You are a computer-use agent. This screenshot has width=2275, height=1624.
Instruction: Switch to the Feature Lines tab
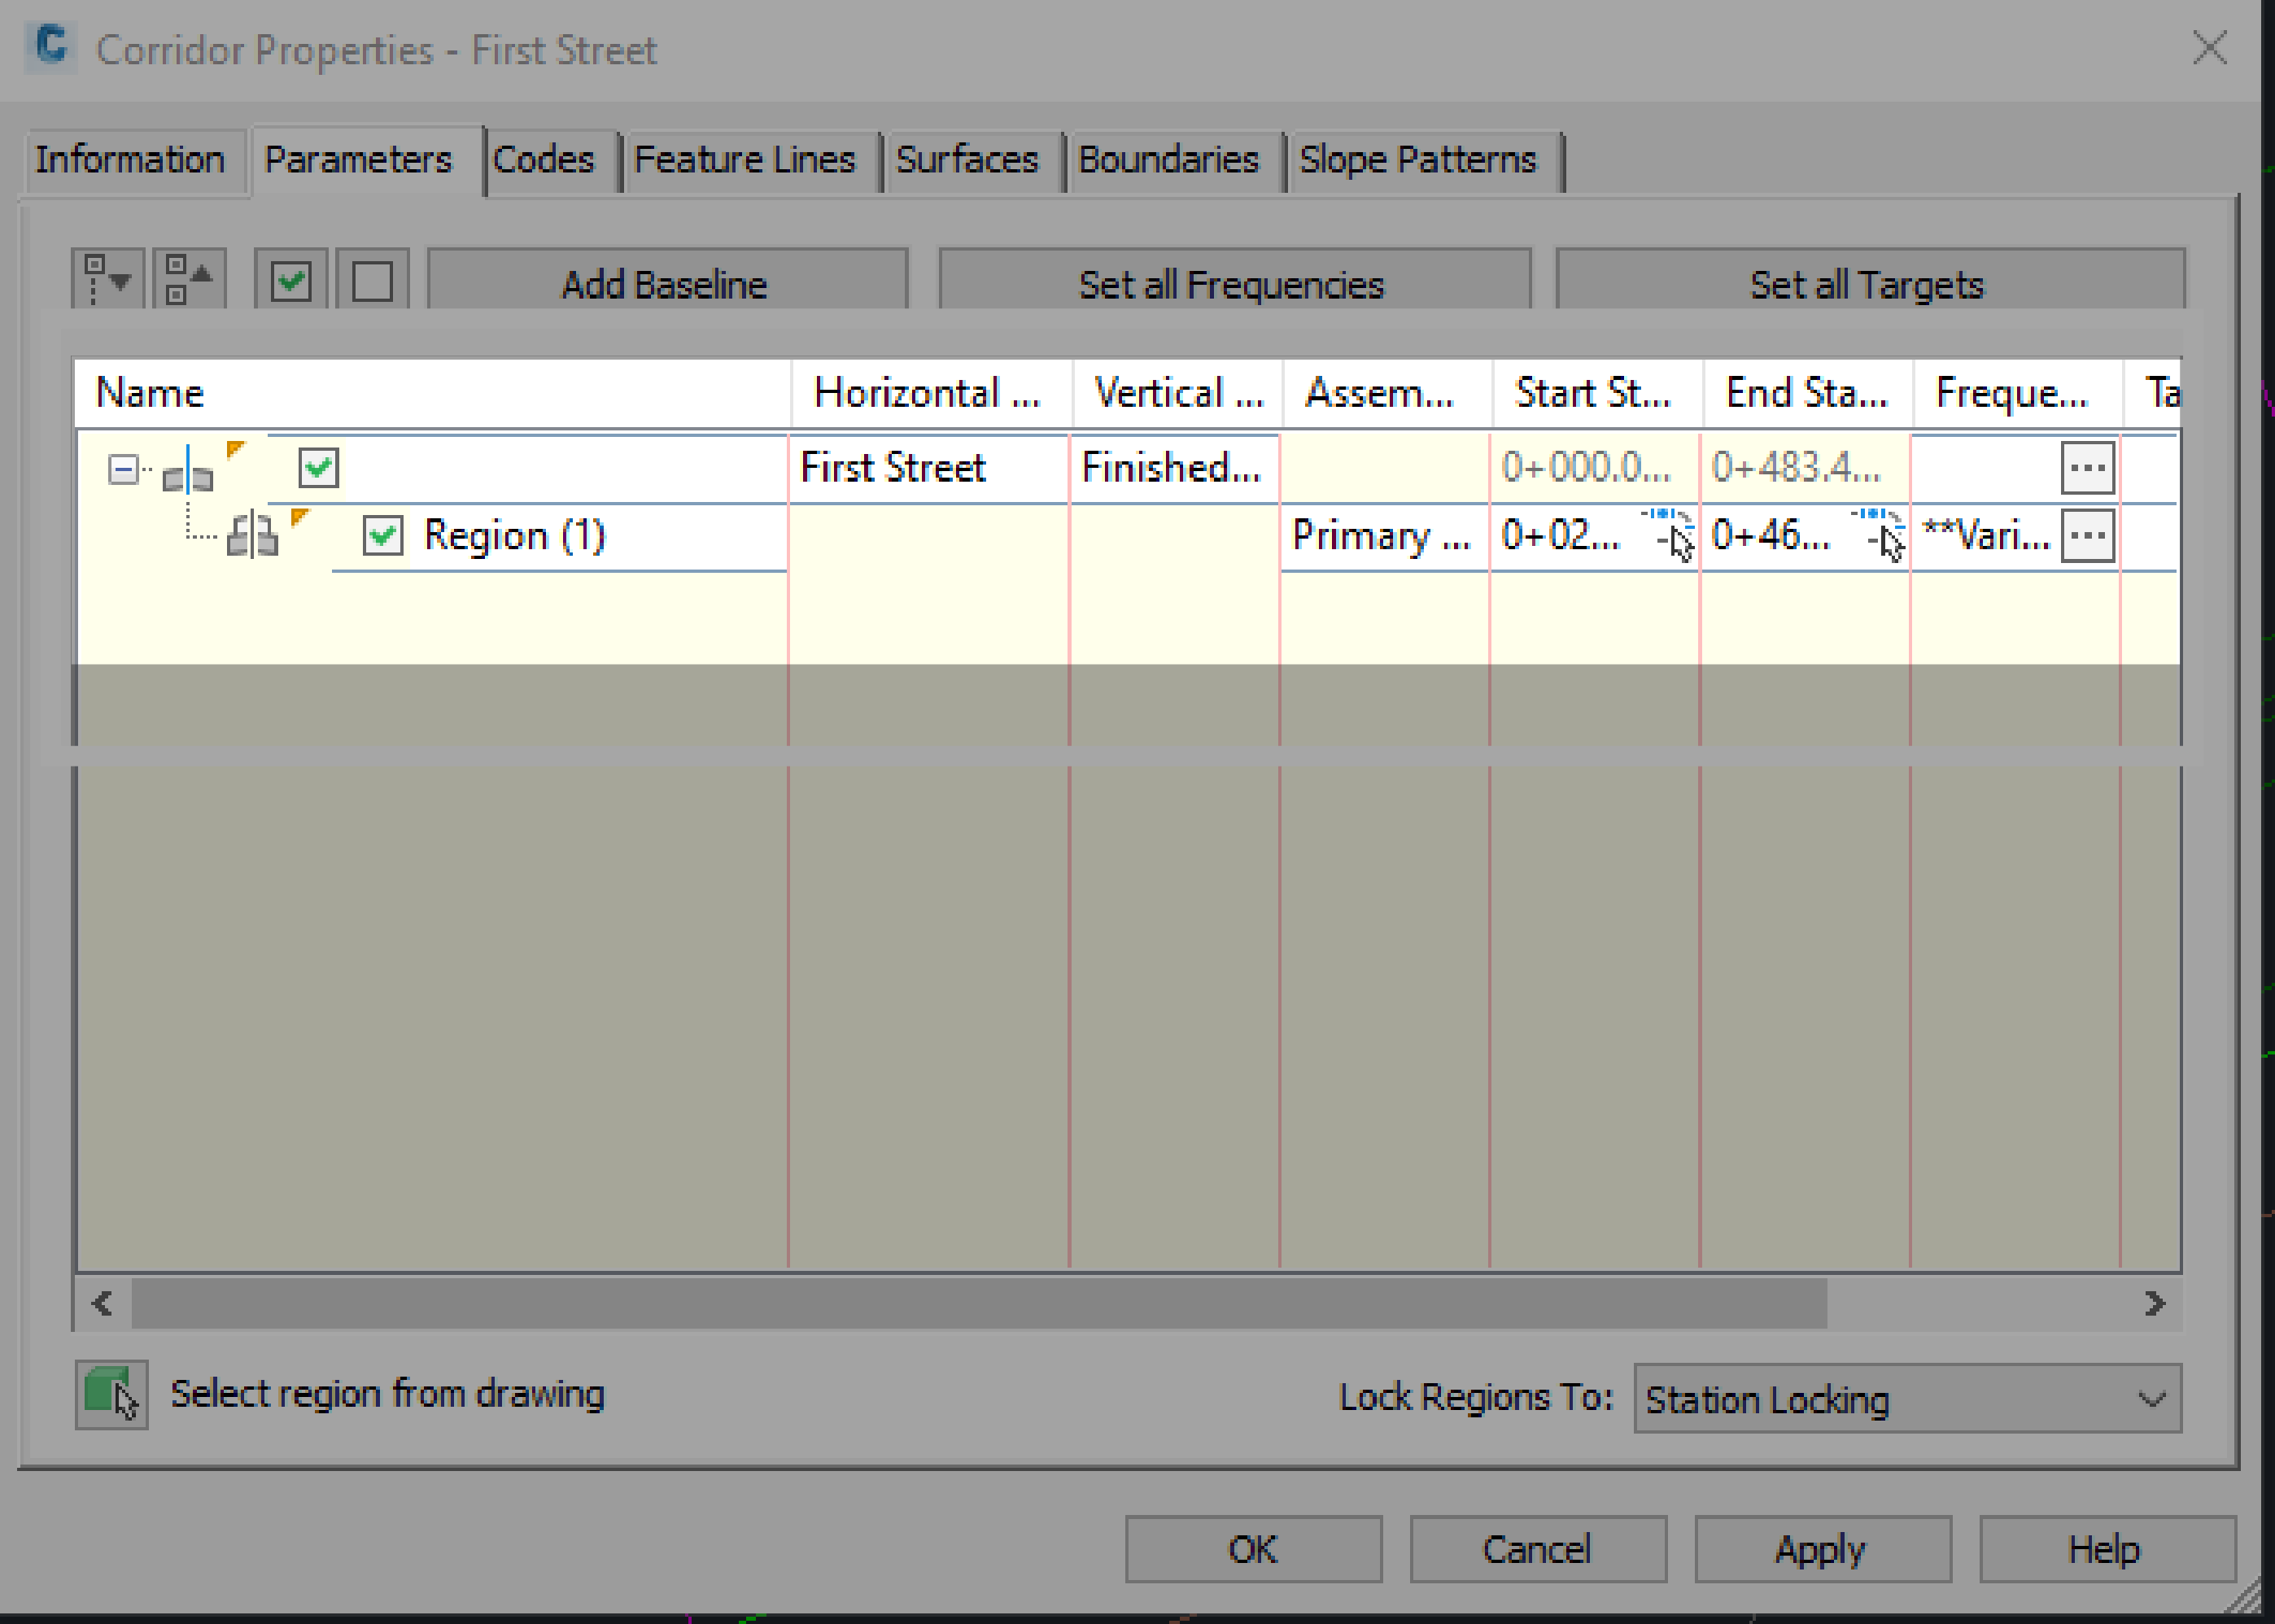[x=744, y=160]
